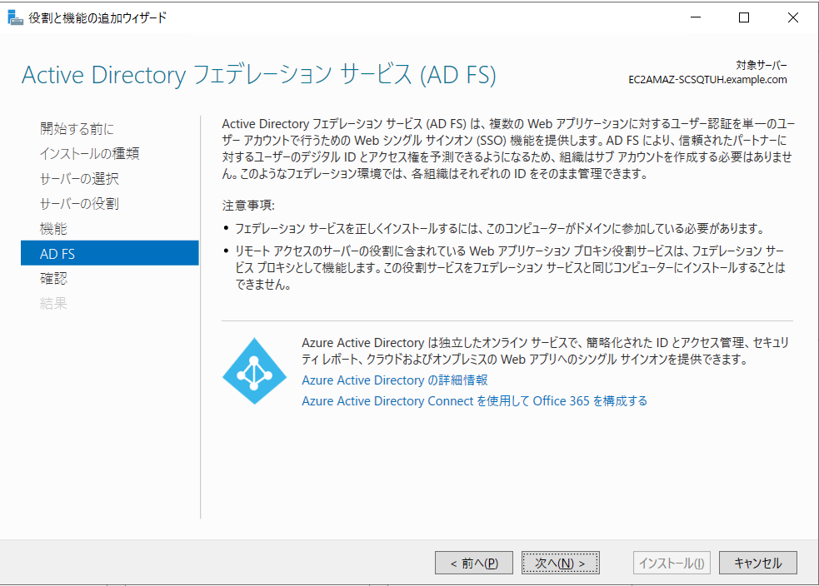The image size is (819, 586).
Task: Click the 次へ(N) > button
Action: (x=561, y=563)
